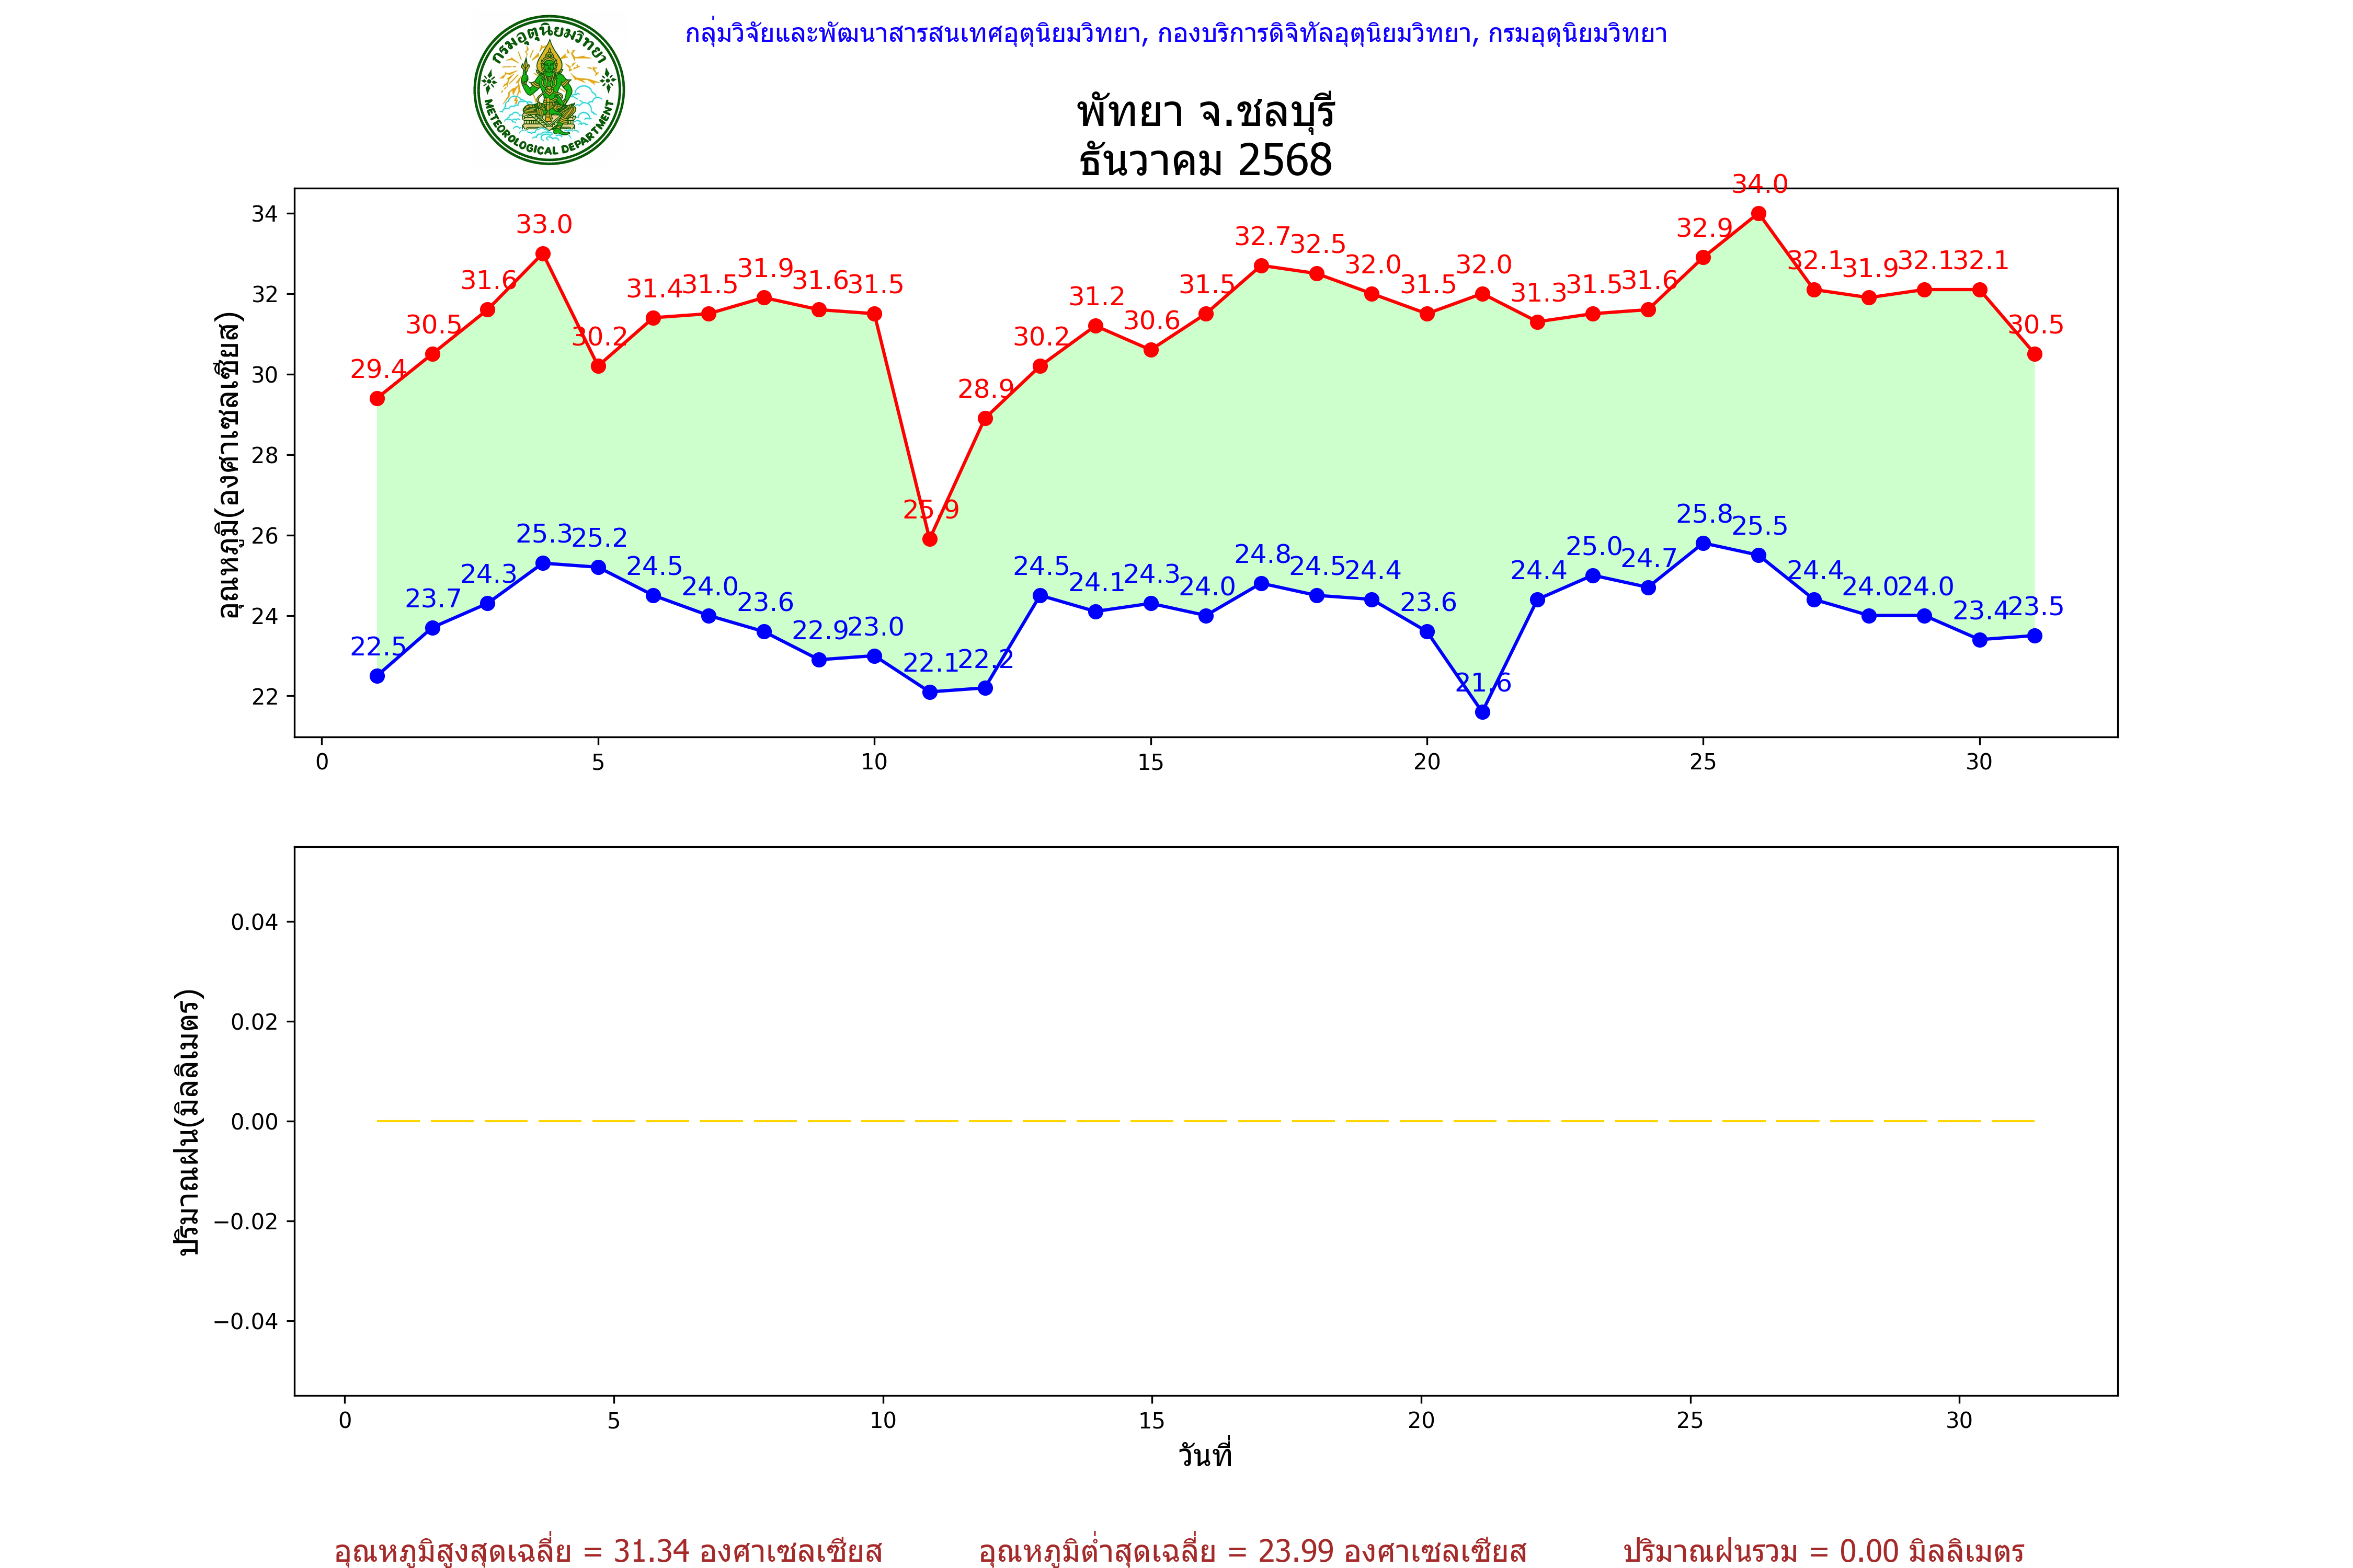Click the blue 25.8 data point
Image resolution: width=2353 pixels, height=1568 pixels.
(x=1703, y=543)
